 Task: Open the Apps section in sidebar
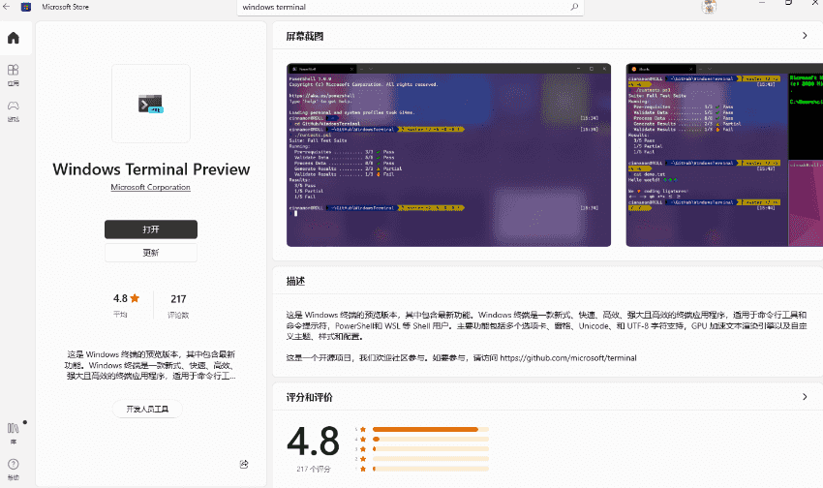[x=14, y=75]
